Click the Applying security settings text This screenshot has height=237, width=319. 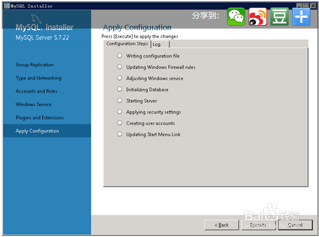click(153, 112)
